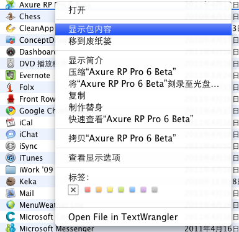Screen dimensions: 239x232
Task: Select the Evernote elephant icon
Action: tap(11, 76)
